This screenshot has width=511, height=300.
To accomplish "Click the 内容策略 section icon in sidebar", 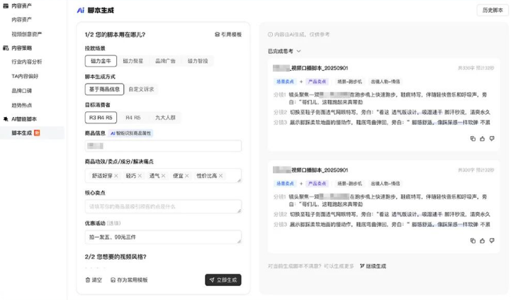I will (x=6, y=48).
